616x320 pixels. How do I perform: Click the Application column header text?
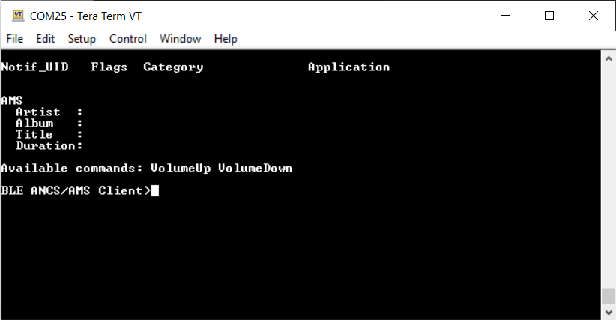pyautogui.click(x=348, y=67)
